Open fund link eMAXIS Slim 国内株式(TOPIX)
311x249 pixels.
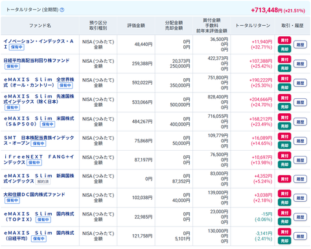pos(39,217)
